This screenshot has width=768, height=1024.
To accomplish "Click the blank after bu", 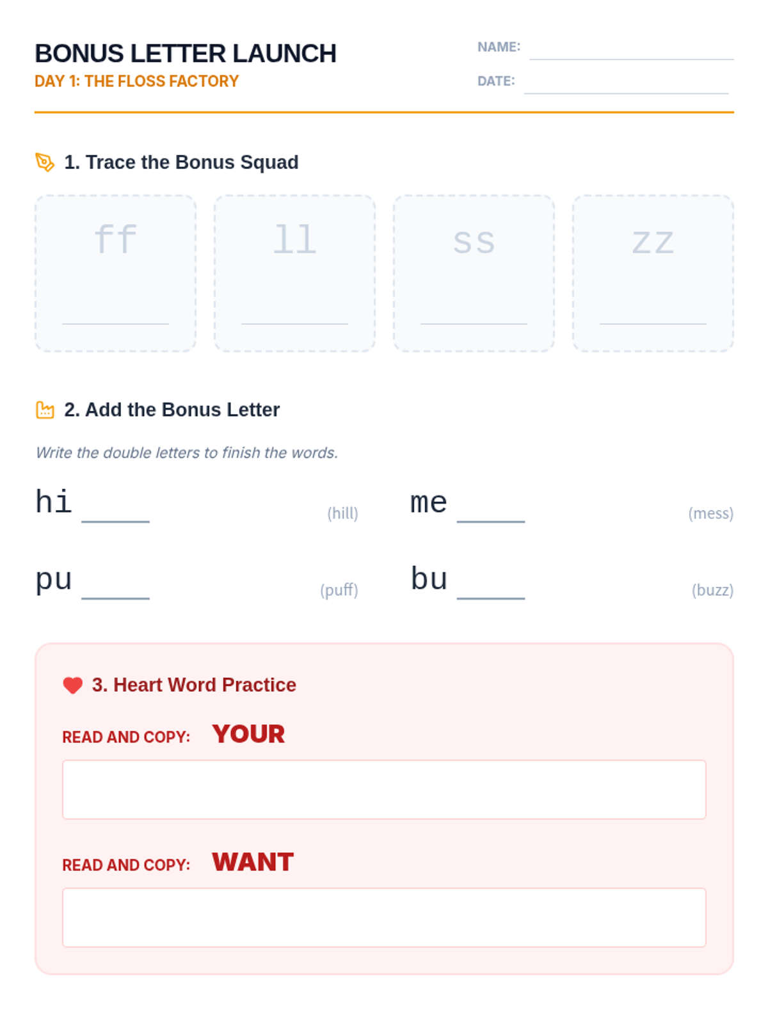I will pyautogui.click(x=491, y=586).
